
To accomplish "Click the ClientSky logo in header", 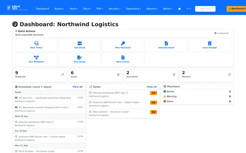I will pos(18,8).
